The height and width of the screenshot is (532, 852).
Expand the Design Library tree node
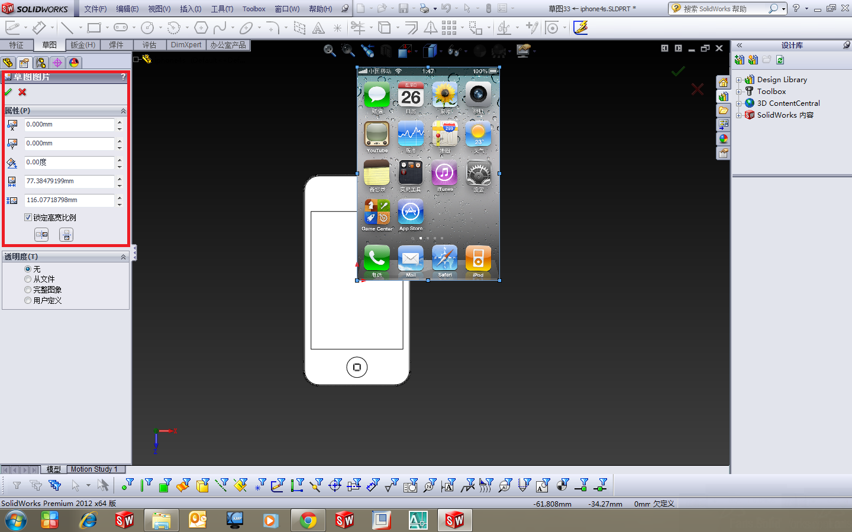(738, 80)
